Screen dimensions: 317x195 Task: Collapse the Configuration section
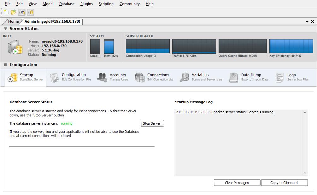pyautogui.click(x=5, y=65)
